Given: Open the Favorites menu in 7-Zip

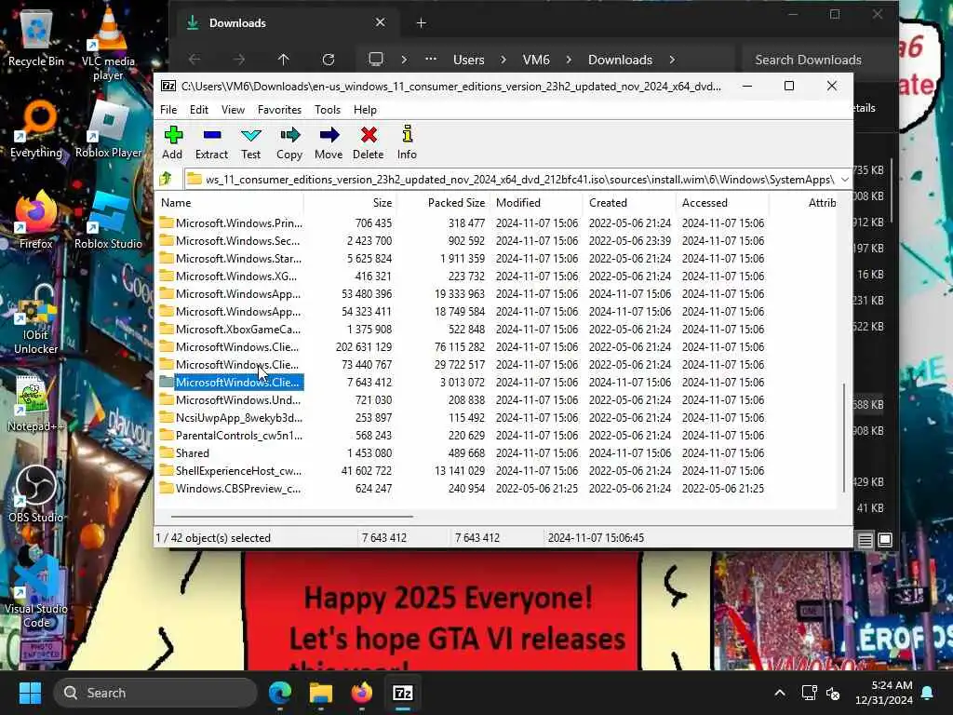Looking at the screenshot, I should pyautogui.click(x=279, y=110).
